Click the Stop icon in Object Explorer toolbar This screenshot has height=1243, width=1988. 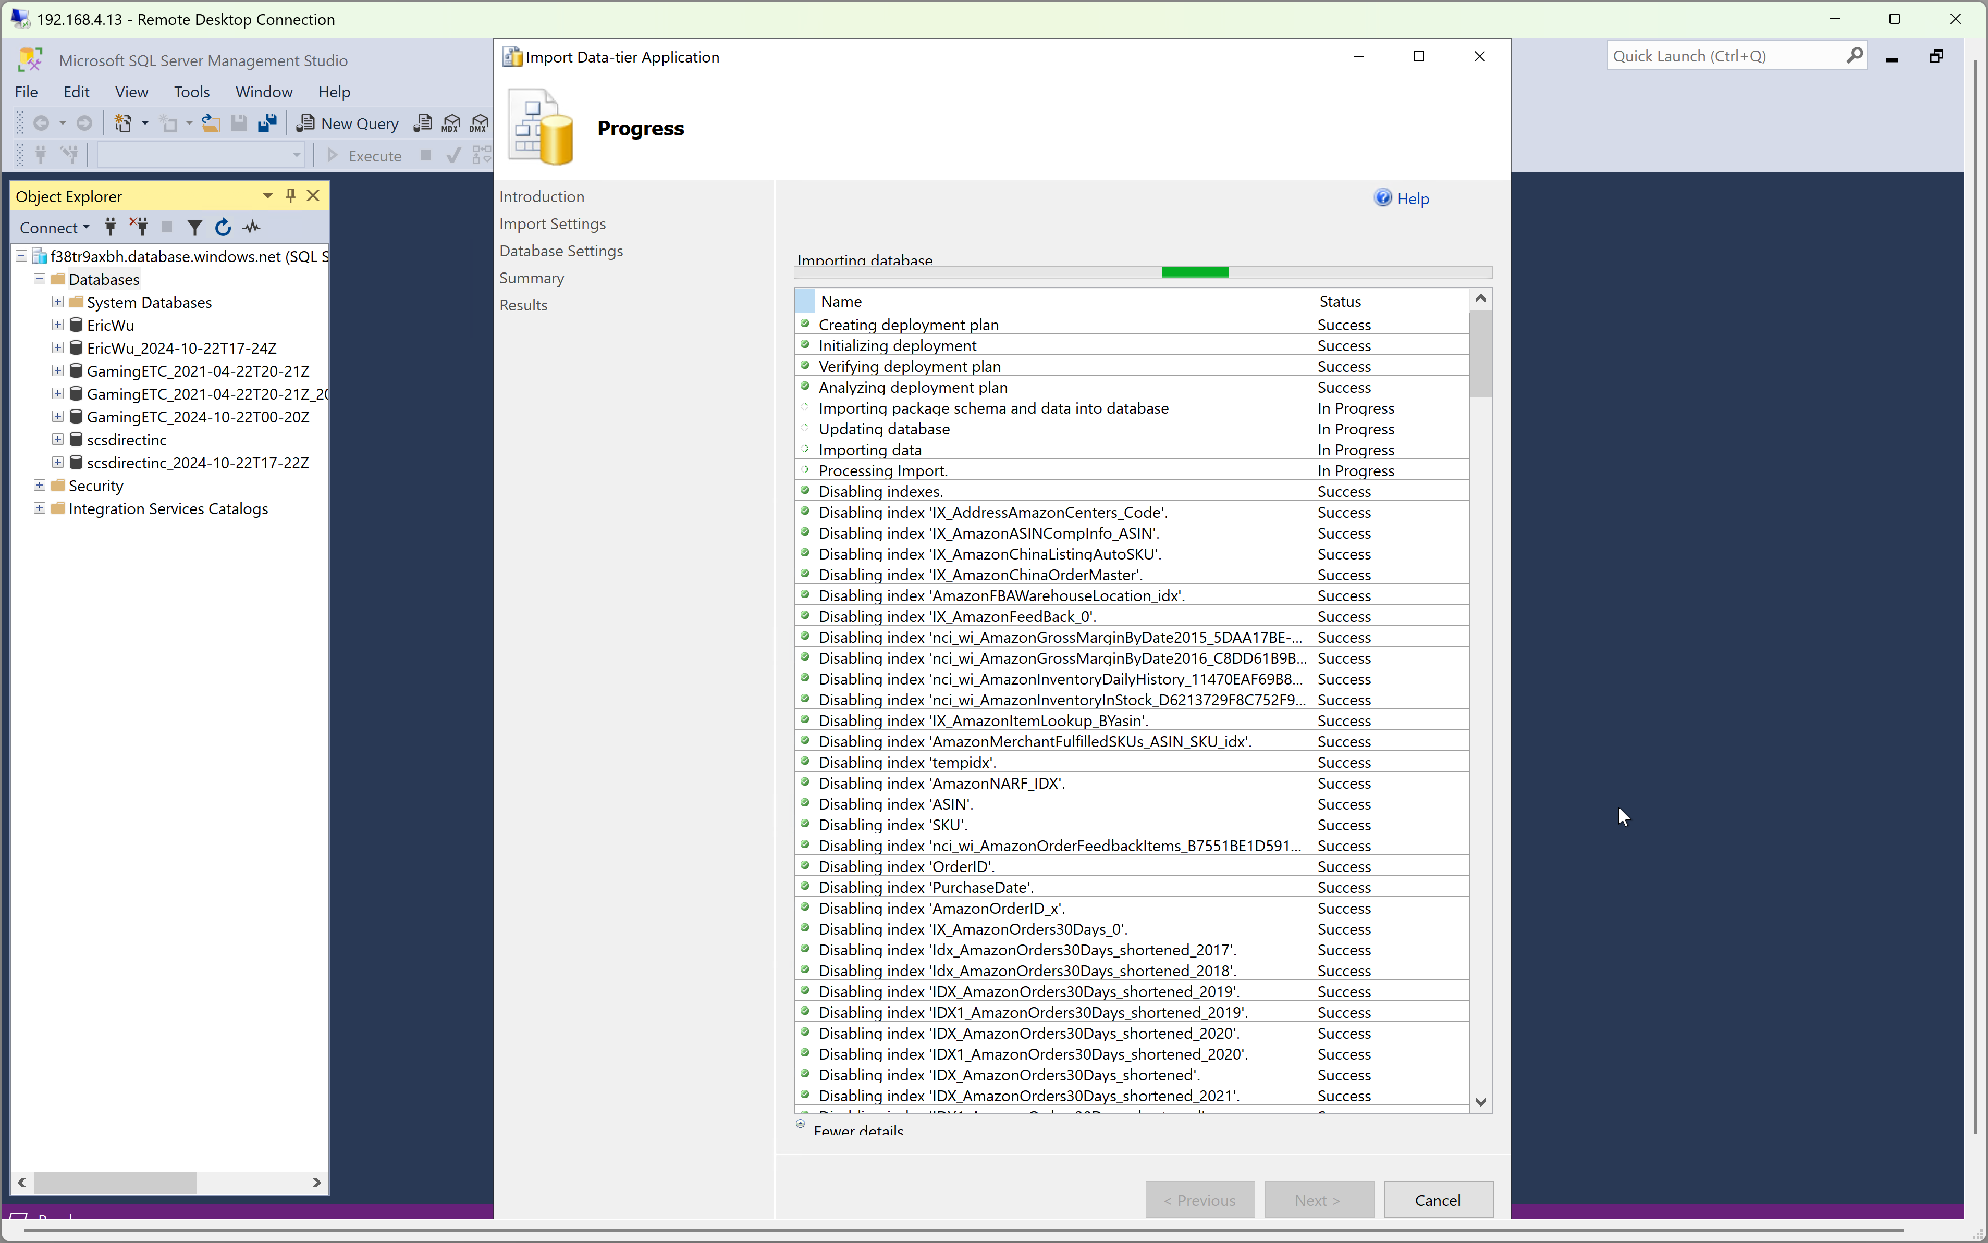[167, 227]
